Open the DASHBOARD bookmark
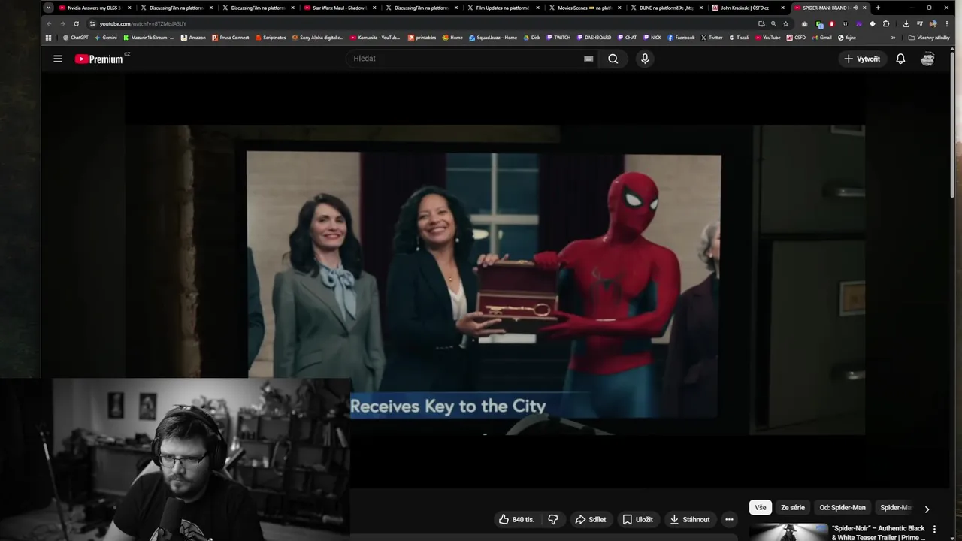The height and width of the screenshot is (541, 962). pos(594,38)
